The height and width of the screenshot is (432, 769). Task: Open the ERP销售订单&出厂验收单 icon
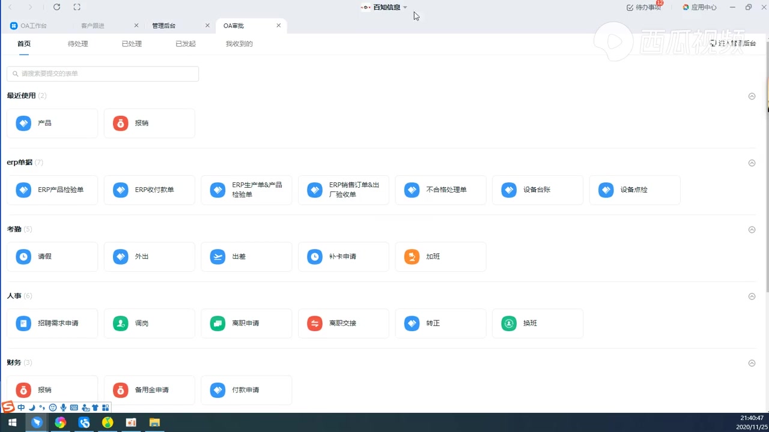[315, 190]
